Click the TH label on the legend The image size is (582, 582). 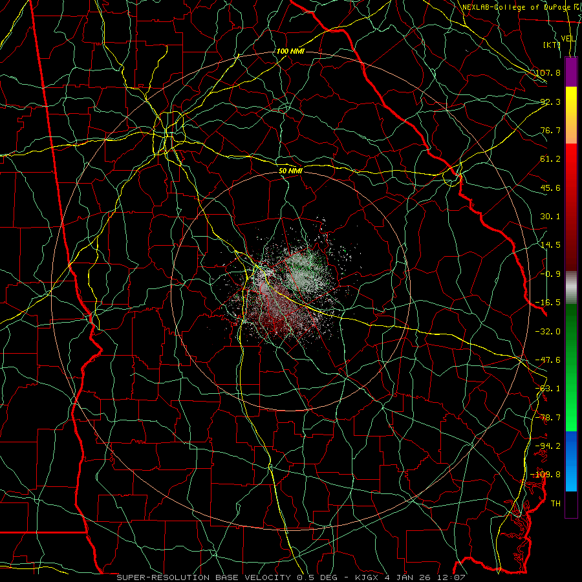(555, 504)
